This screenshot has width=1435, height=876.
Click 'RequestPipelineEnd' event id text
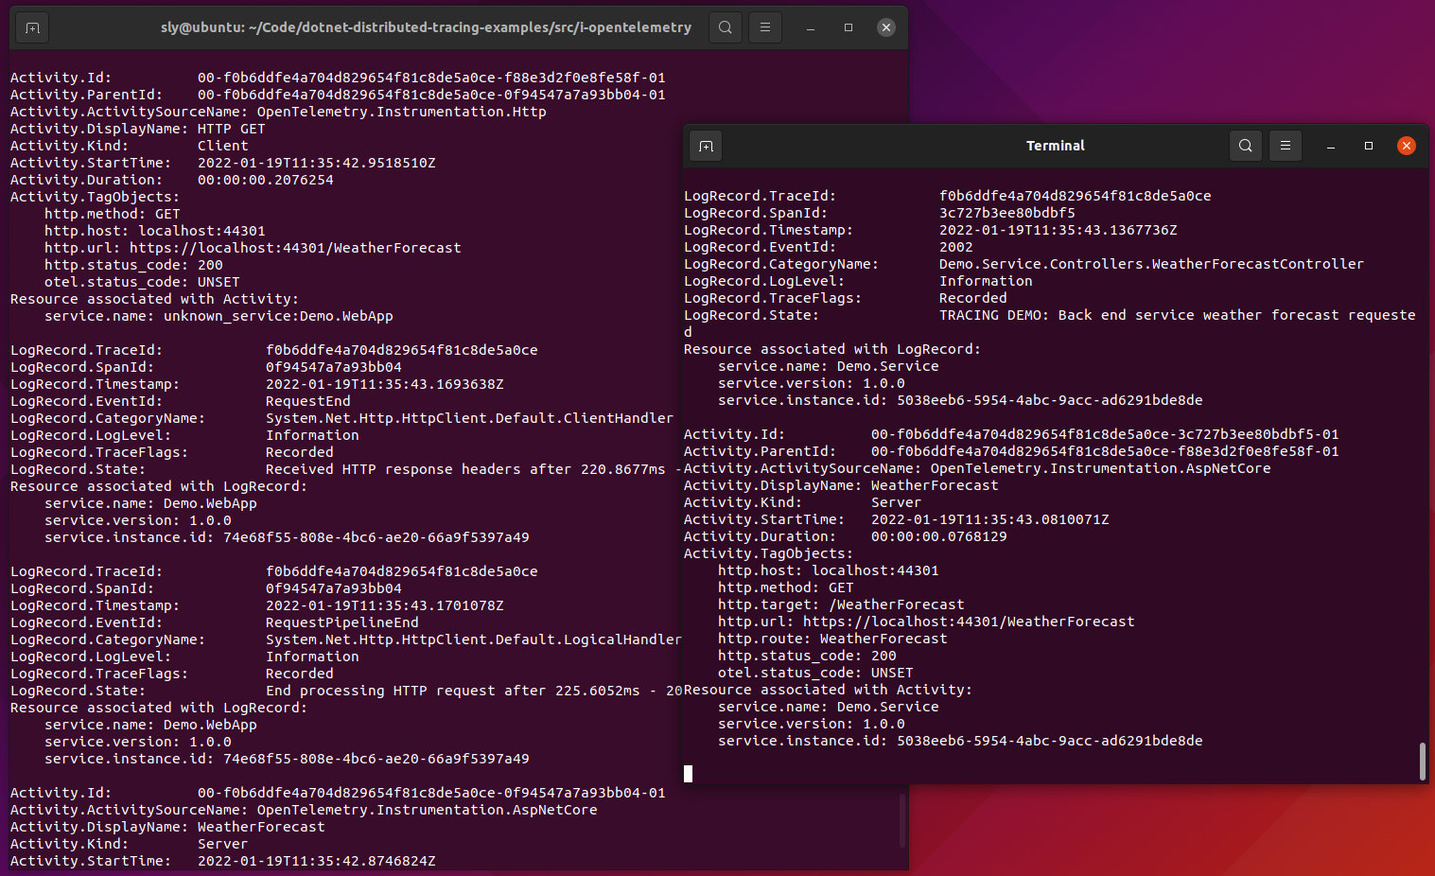point(342,622)
